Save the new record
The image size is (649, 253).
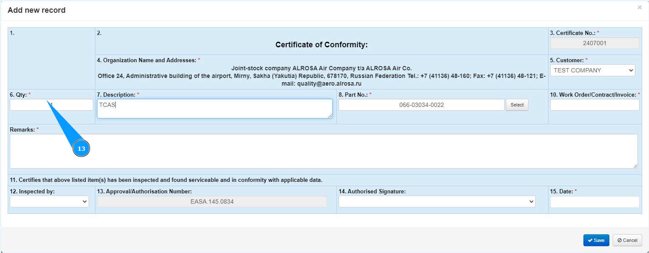coord(596,240)
